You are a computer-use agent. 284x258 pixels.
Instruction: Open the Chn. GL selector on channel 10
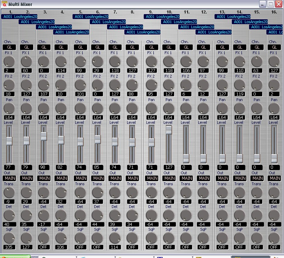click(169, 47)
